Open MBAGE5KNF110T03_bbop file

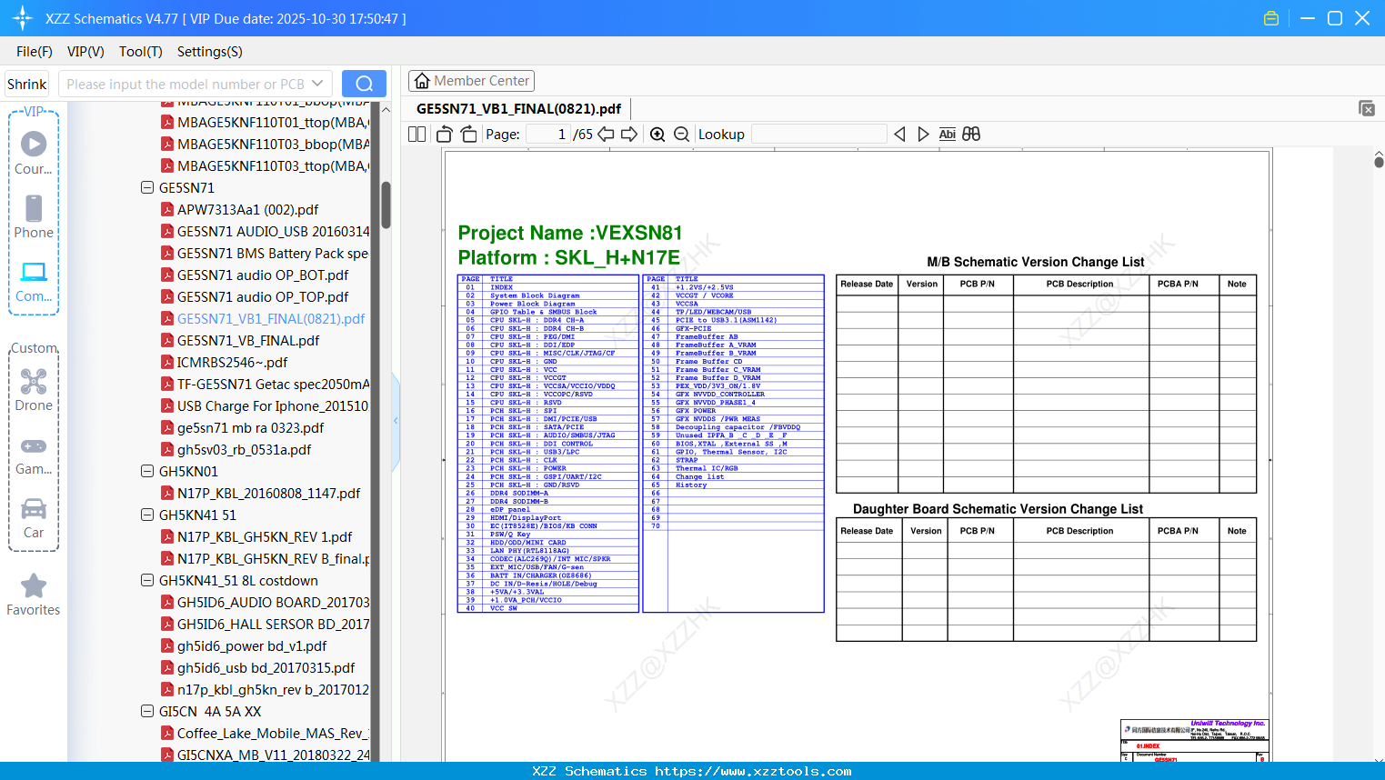point(266,145)
